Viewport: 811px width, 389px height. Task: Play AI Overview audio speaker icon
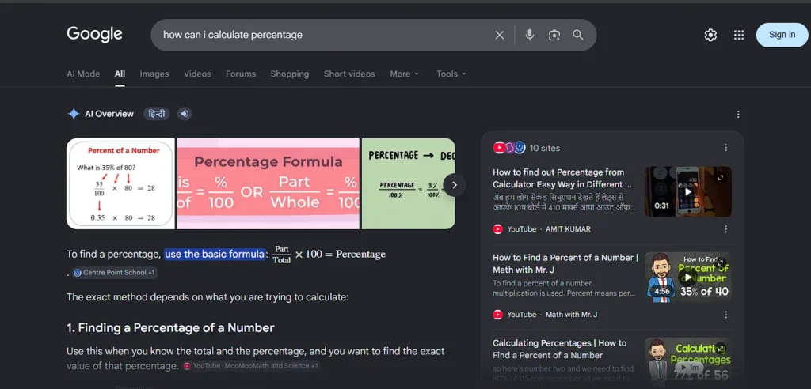(185, 114)
